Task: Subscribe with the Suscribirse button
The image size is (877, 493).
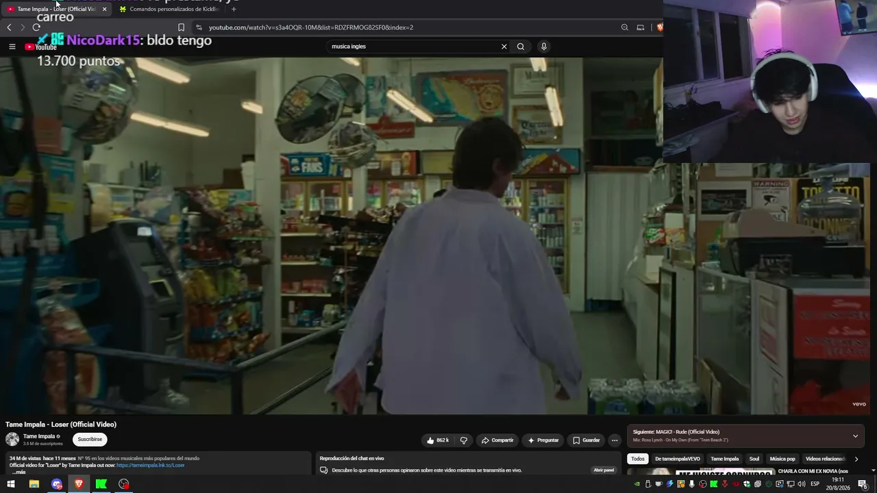Action: [x=90, y=440]
